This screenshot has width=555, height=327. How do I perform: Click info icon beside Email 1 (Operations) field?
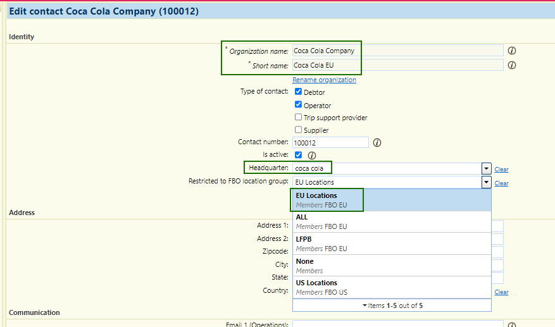tap(511, 324)
